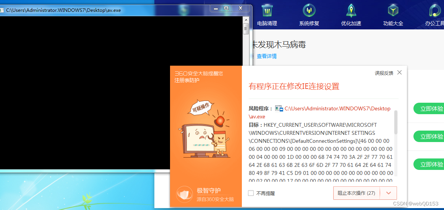Open 系统修复 icon in 360 toolbar

pos(309,11)
